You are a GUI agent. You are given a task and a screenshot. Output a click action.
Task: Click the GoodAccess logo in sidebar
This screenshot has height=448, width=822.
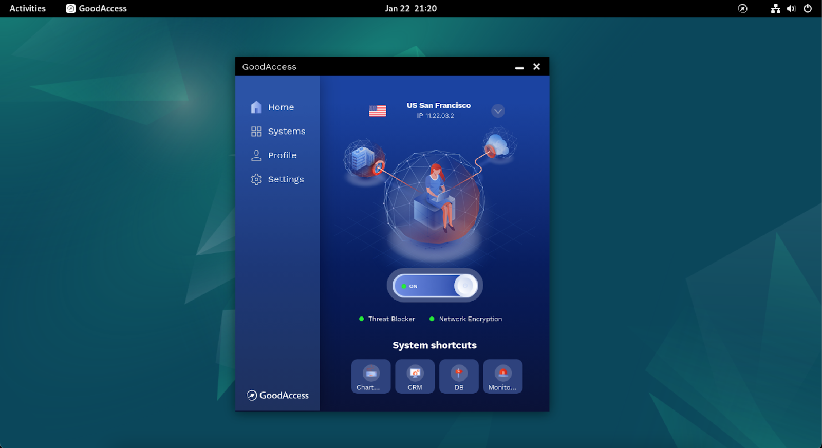(277, 395)
